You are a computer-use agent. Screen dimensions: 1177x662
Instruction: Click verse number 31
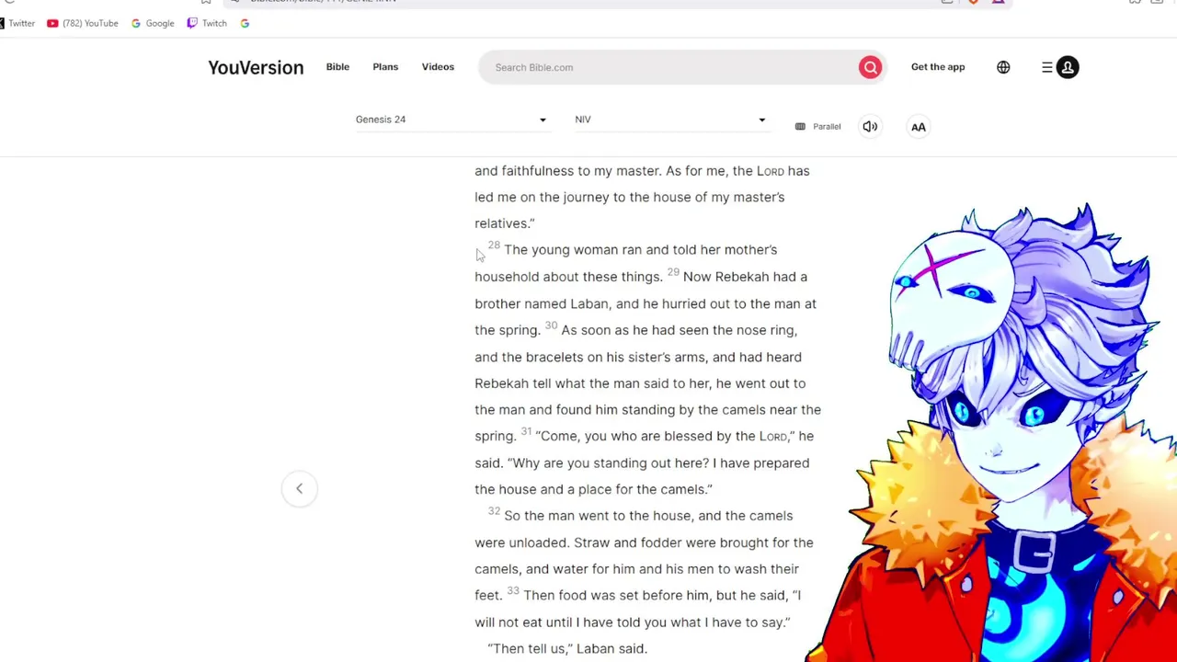point(526,431)
